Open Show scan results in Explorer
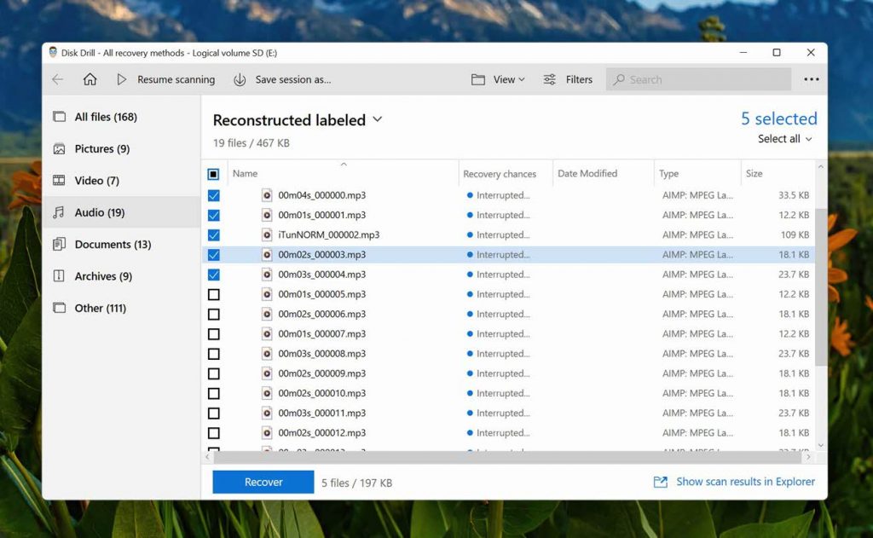 tap(744, 481)
